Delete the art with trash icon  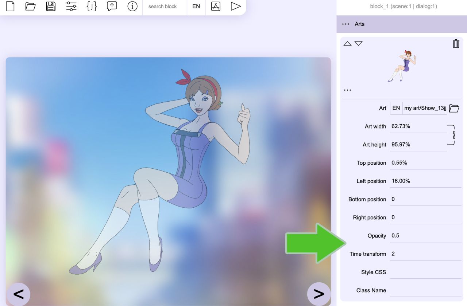456,44
